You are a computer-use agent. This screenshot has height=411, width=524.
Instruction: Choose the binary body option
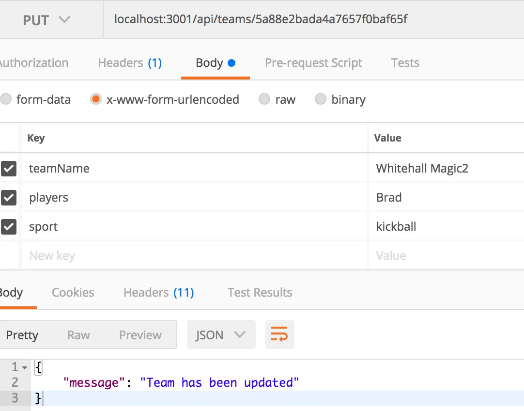[x=321, y=100]
